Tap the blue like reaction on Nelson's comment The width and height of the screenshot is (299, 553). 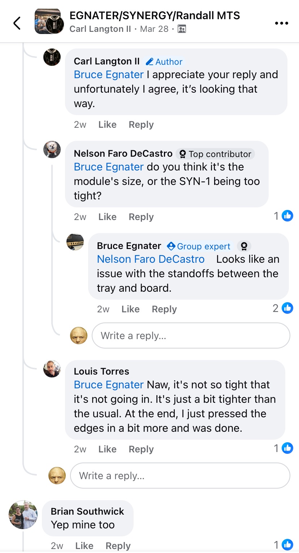pos(287,216)
